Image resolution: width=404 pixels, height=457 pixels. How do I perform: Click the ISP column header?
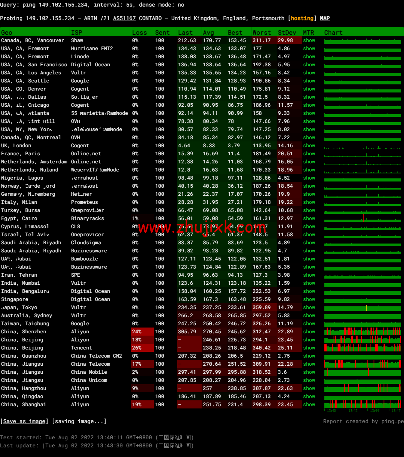tap(77, 33)
